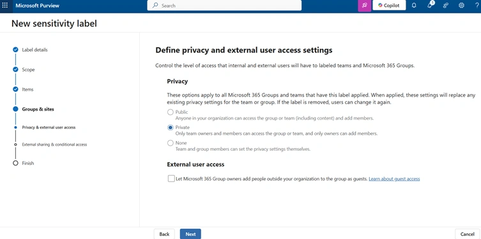The height and width of the screenshot is (239, 481).
Task: Click inside the Search field
Action: pos(224,6)
